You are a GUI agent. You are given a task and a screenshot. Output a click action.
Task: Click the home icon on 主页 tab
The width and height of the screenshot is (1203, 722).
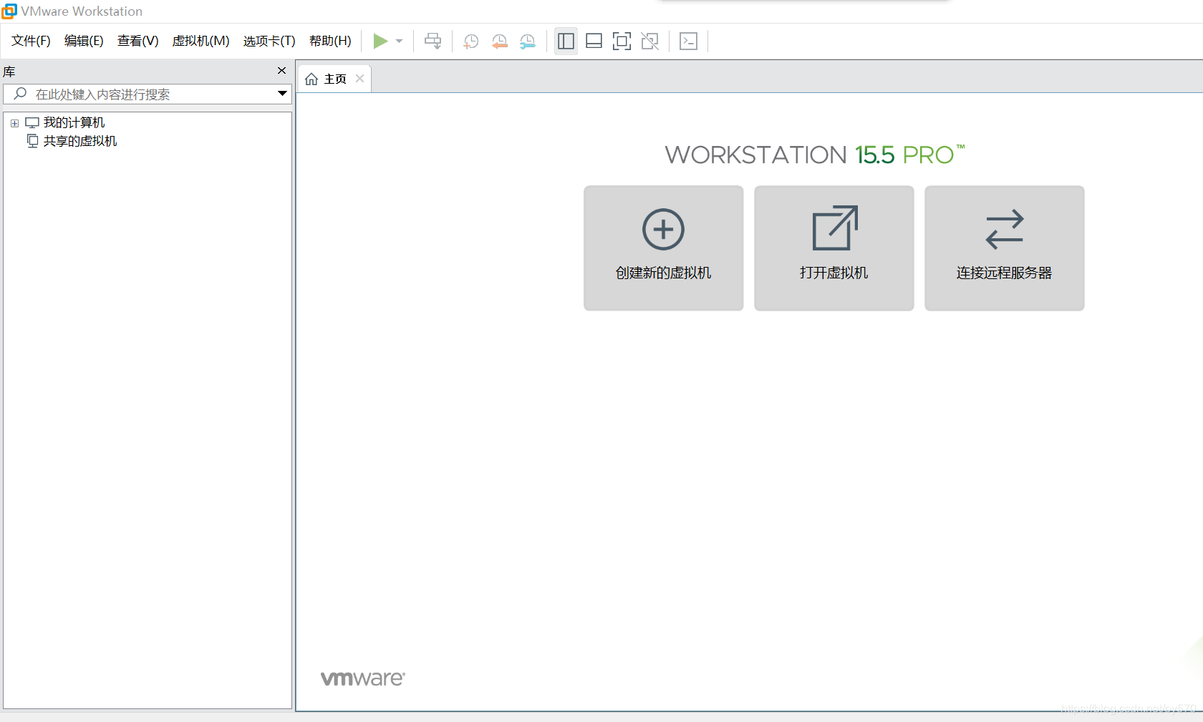coord(311,79)
